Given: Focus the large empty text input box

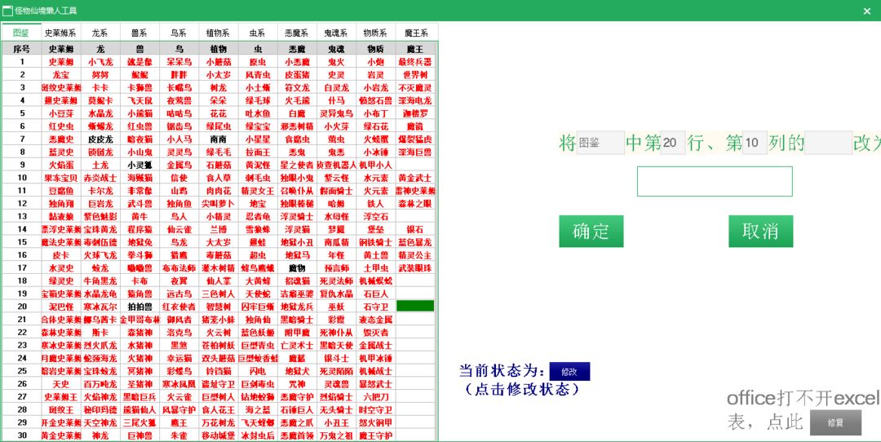Looking at the screenshot, I should [715, 181].
